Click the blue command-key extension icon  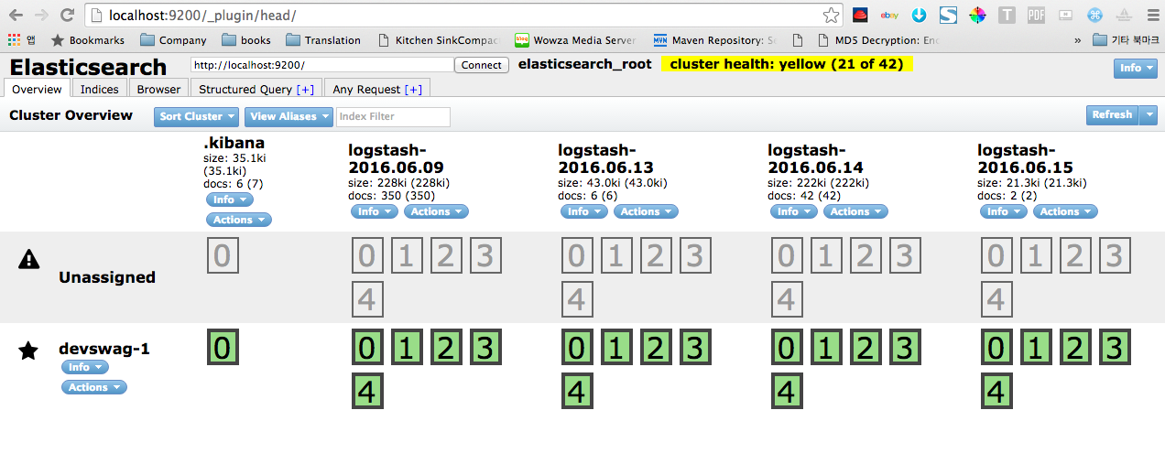pos(1094,15)
